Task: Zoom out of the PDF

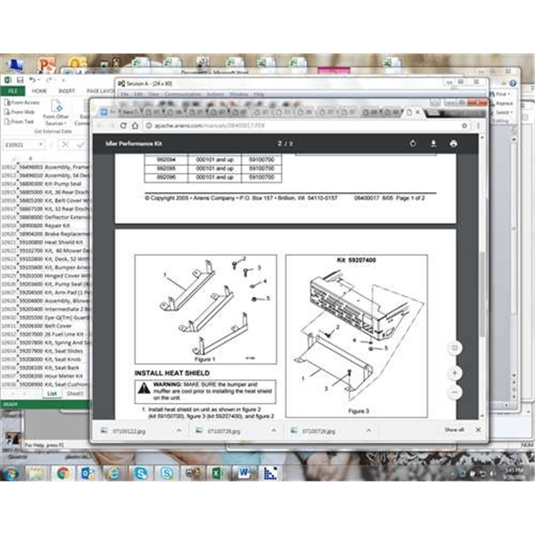Action: point(455,392)
